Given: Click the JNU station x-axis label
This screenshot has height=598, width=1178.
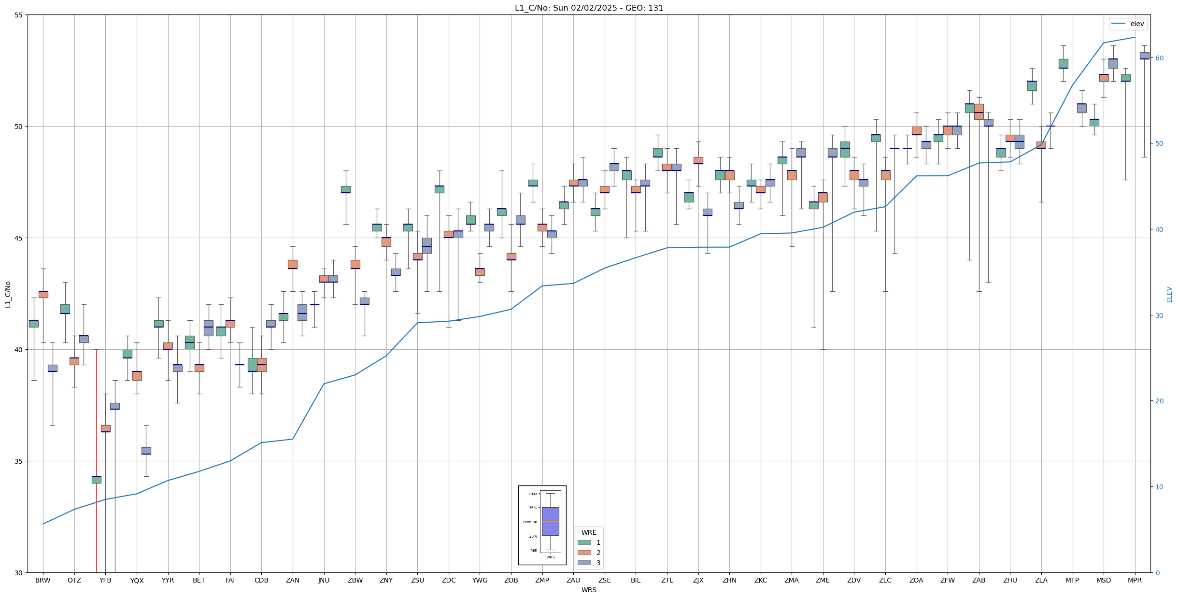Looking at the screenshot, I should (x=324, y=580).
